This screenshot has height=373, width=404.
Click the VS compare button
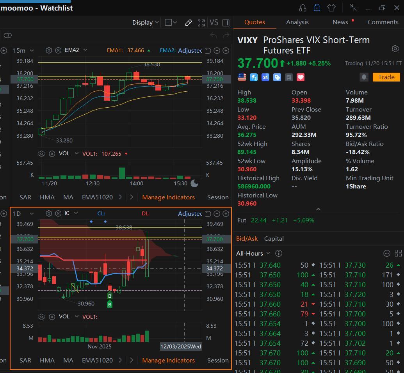tap(214, 22)
